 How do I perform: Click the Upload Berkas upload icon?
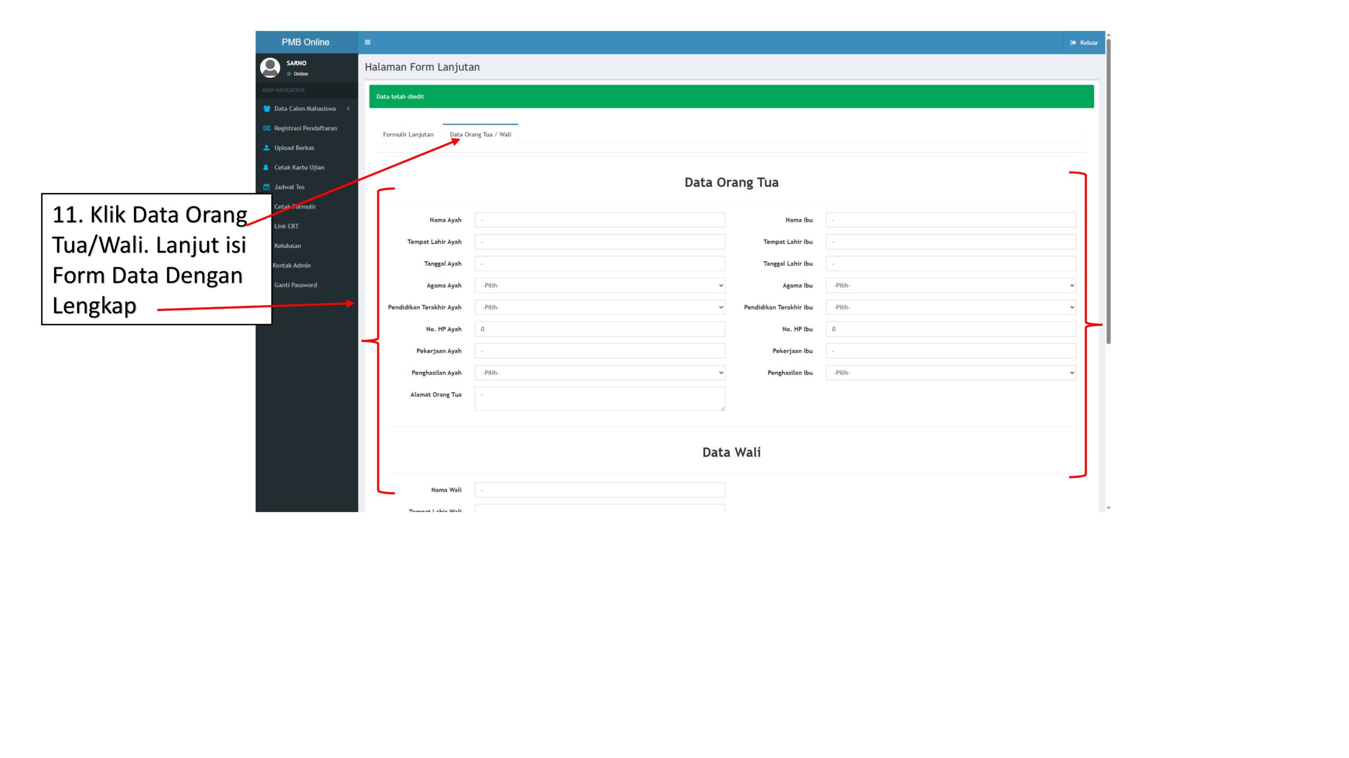[x=267, y=148]
